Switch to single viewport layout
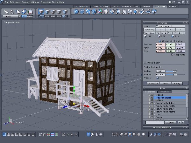The width and height of the screenshot is (191, 143). tap(4, 134)
